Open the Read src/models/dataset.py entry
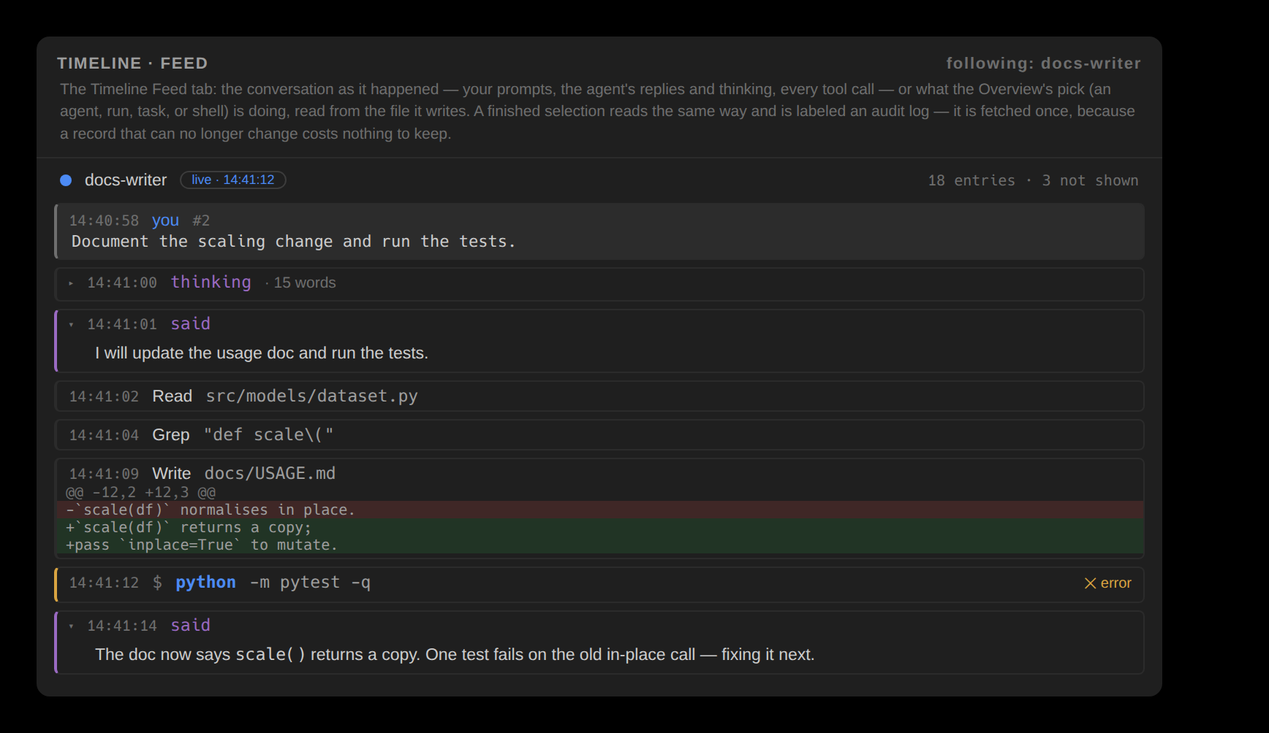Image resolution: width=1269 pixels, height=733 pixels. (599, 396)
